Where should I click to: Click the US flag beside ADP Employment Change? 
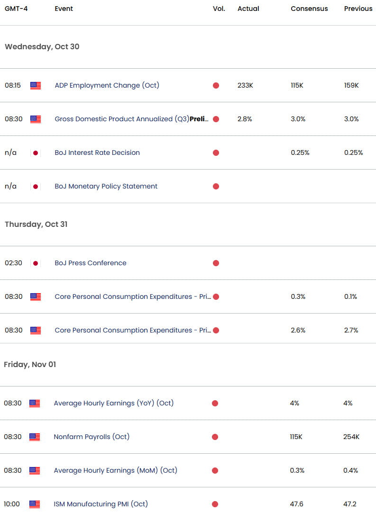[x=36, y=86]
